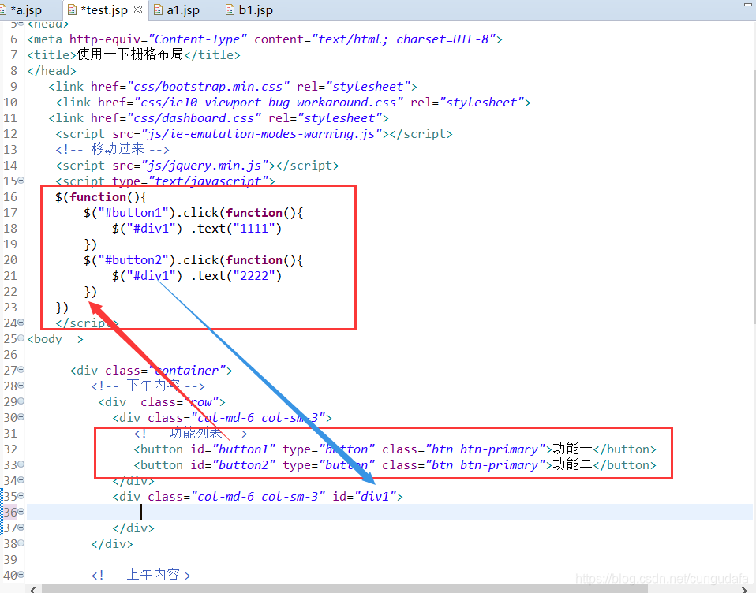Click the horizontal scrollbar right arrow

[x=746, y=589]
